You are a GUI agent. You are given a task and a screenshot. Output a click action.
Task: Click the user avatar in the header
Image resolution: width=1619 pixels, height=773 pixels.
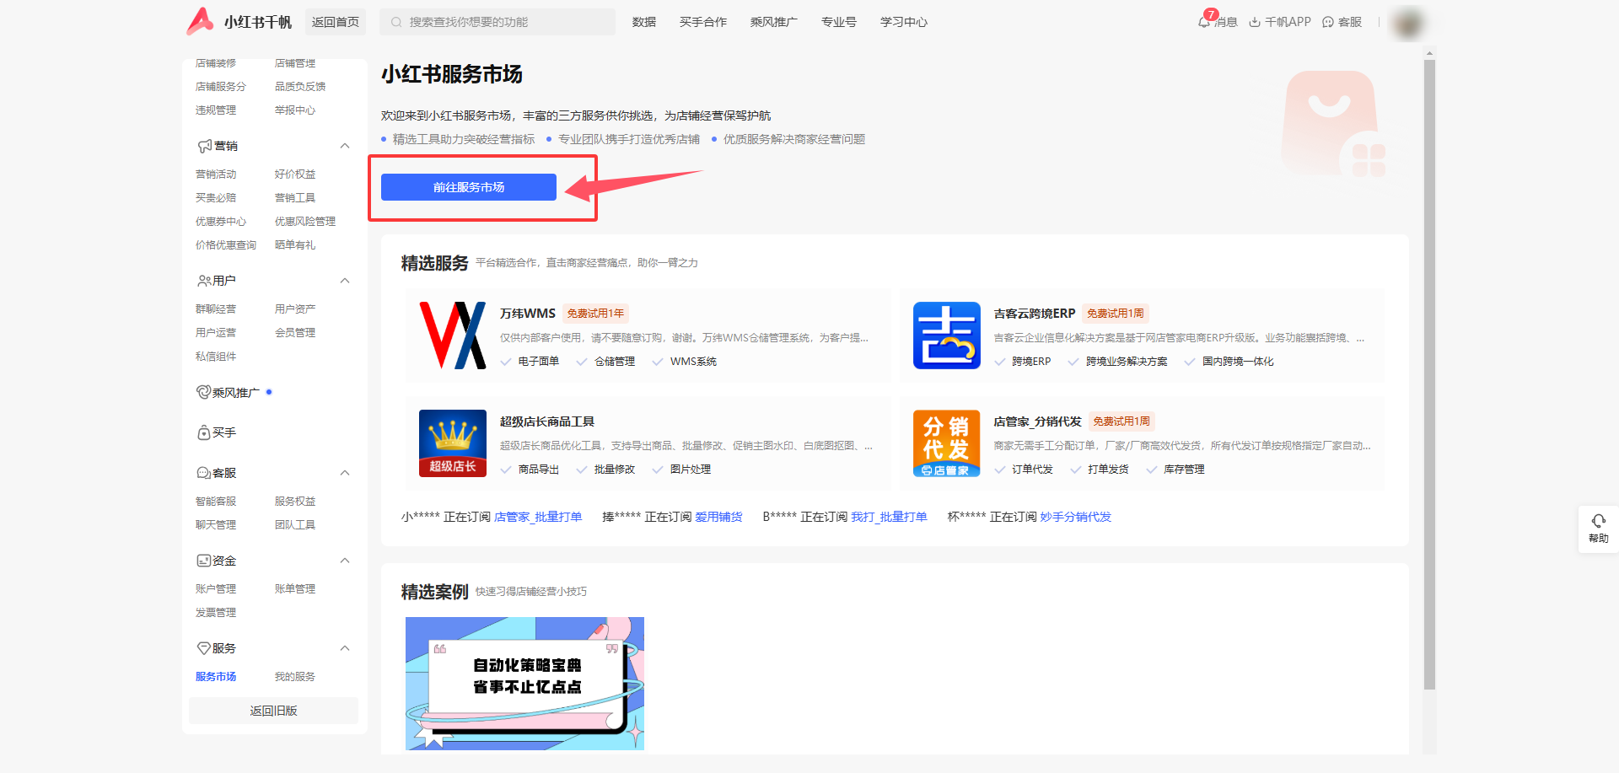pyautogui.click(x=1409, y=23)
